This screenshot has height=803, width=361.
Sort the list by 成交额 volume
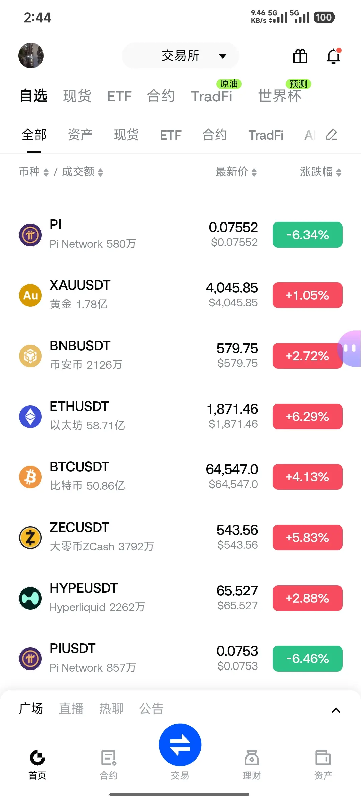click(x=83, y=172)
